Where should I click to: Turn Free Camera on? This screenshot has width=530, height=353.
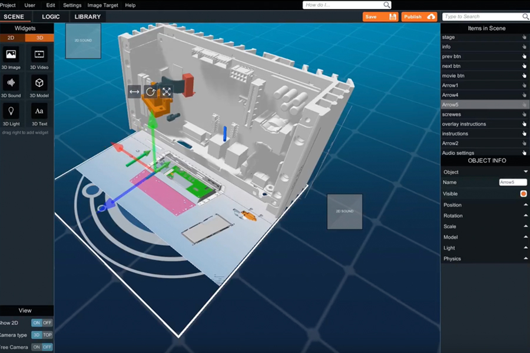point(37,347)
